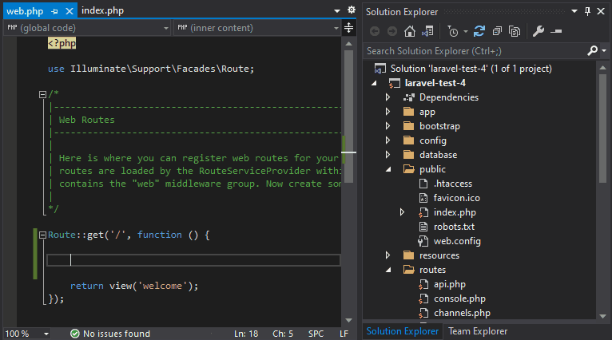Toggle Show All Files in Solution Explorer

(x=515, y=31)
